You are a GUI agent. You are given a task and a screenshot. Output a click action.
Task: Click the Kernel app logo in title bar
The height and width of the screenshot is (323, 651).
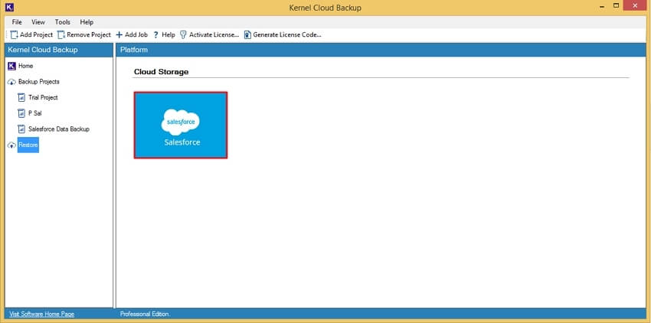tap(8, 7)
